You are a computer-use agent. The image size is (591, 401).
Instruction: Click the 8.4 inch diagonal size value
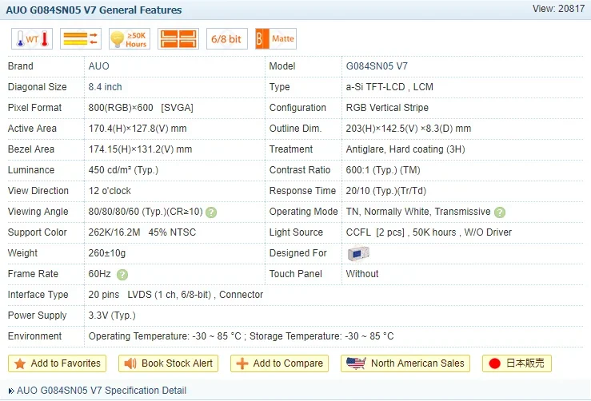(105, 87)
